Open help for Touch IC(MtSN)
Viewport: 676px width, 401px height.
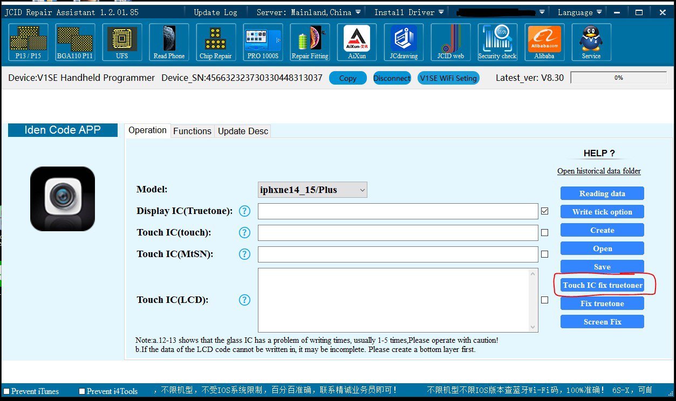[x=244, y=254]
